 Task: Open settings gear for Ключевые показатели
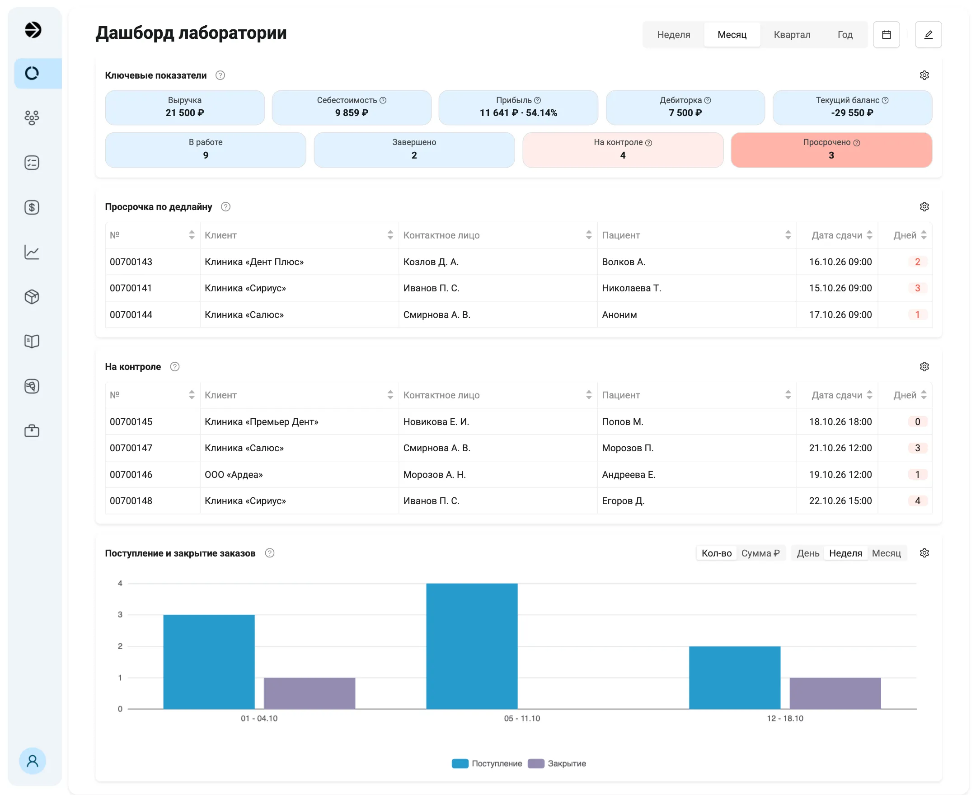click(x=924, y=75)
